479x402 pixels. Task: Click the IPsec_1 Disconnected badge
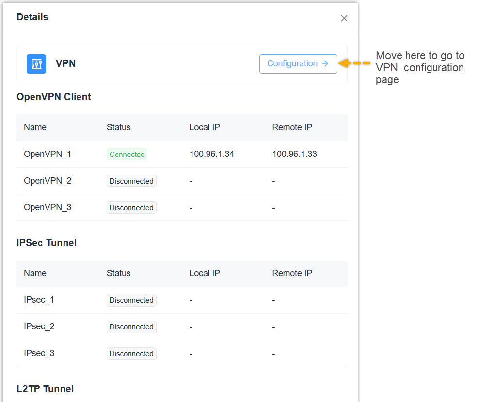tap(131, 300)
